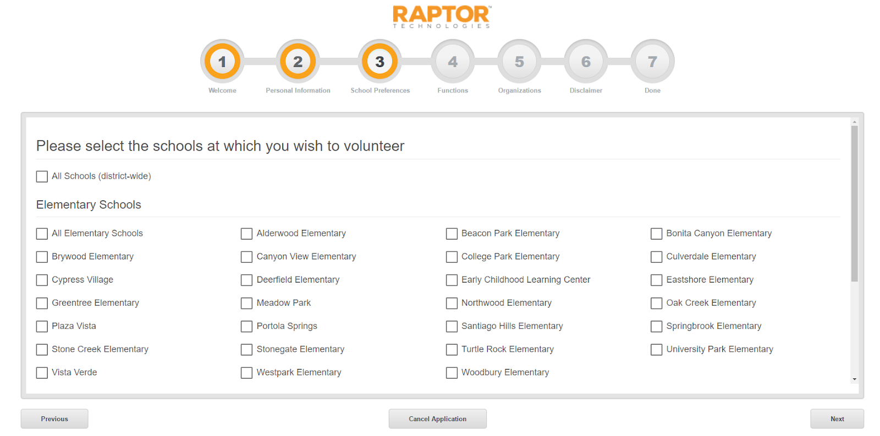Check All Schools (district-wide) checkbox
Image resolution: width=880 pixels, height=436 pixels.
click(42, 176)
